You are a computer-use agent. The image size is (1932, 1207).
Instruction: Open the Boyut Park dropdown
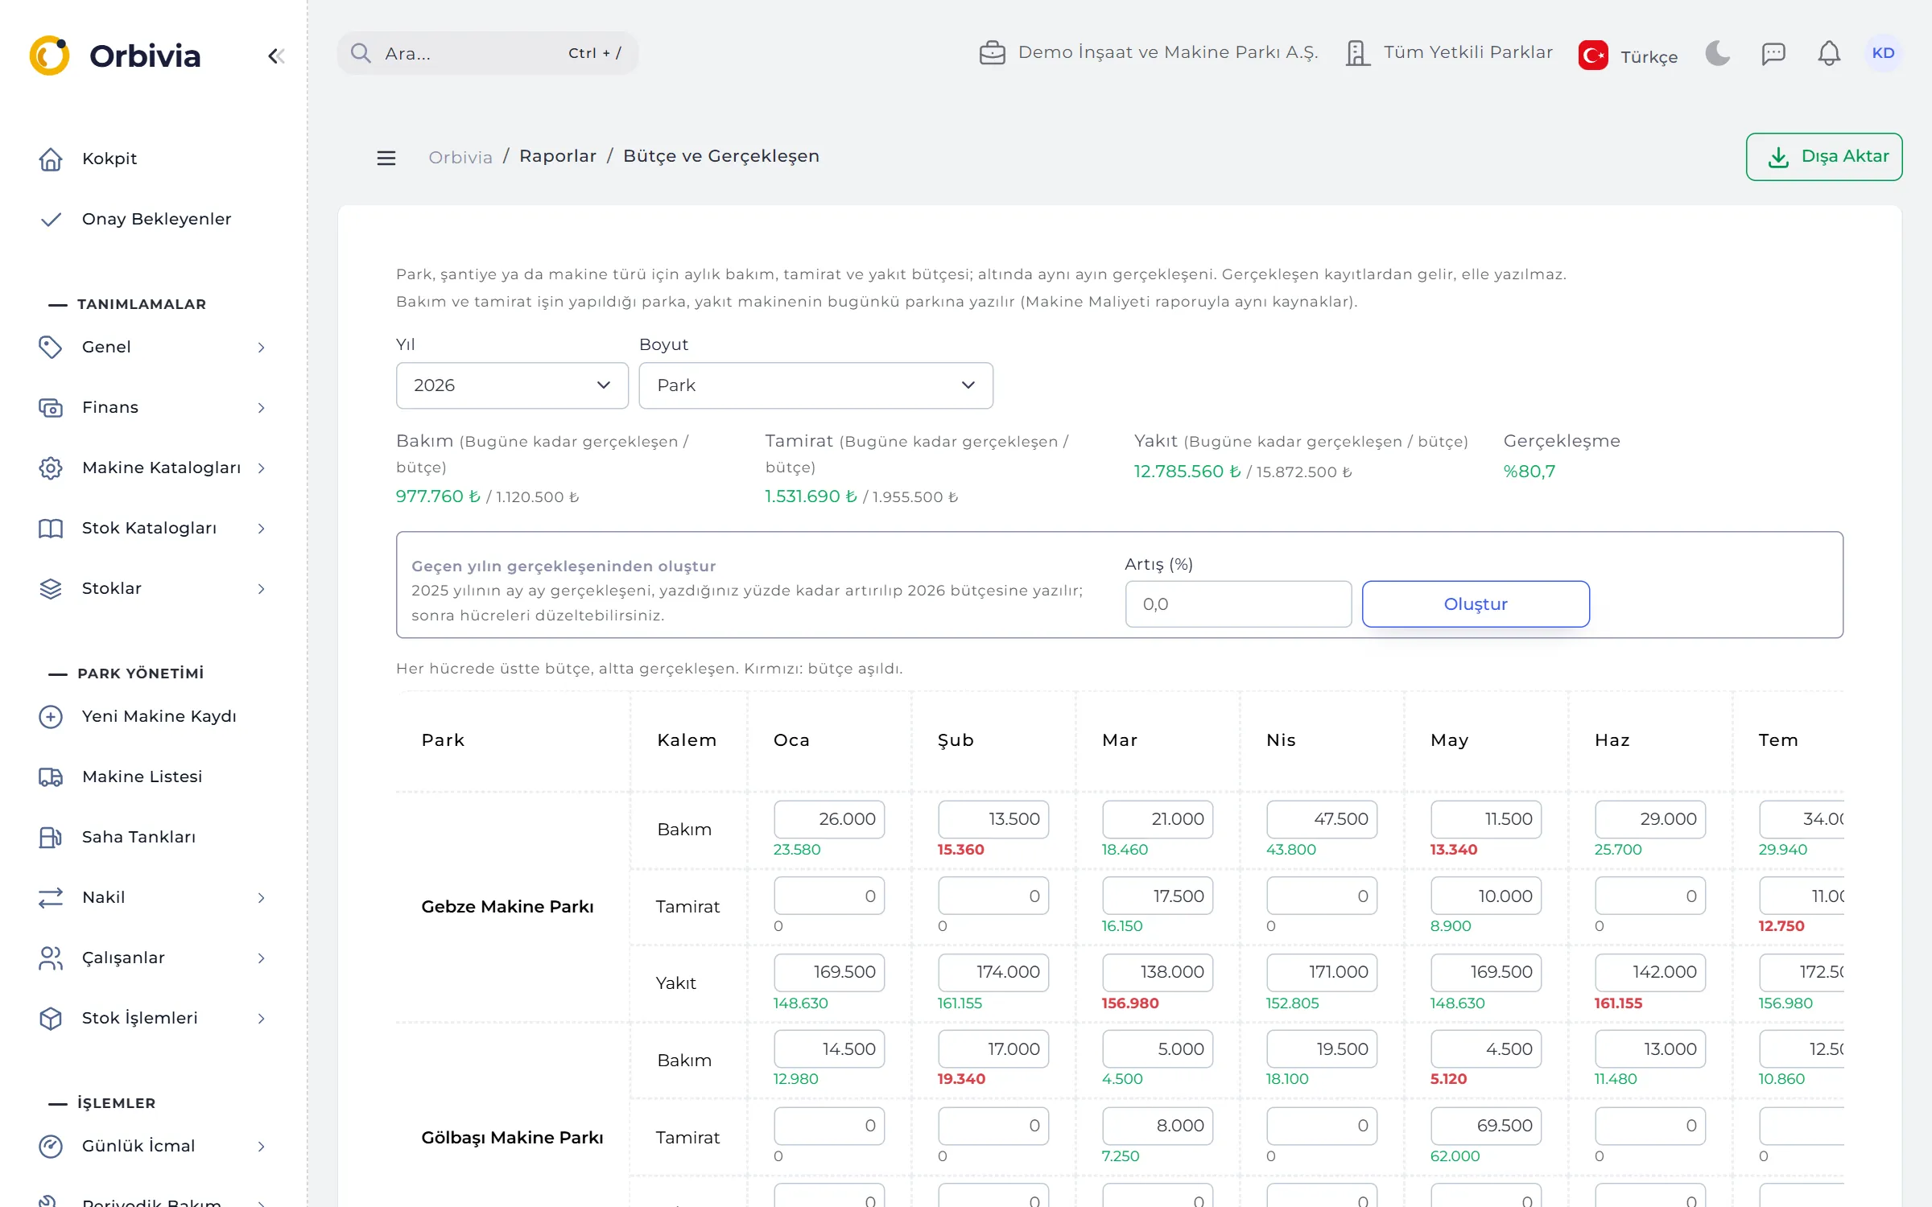tap(815, 385)
